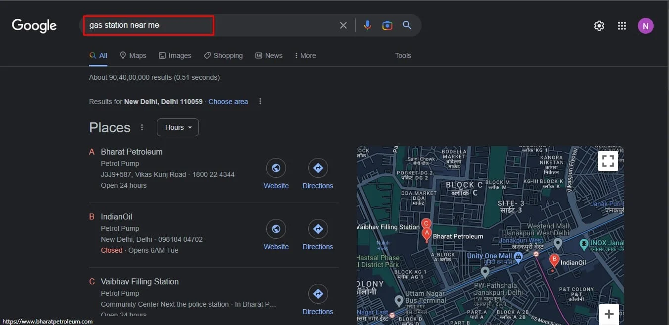Image resolution: width=669 pixels, height=325 pixels.
Task: Get Directions to IndianOil icon
Action: pyautogui.click(x=318, y=229)
